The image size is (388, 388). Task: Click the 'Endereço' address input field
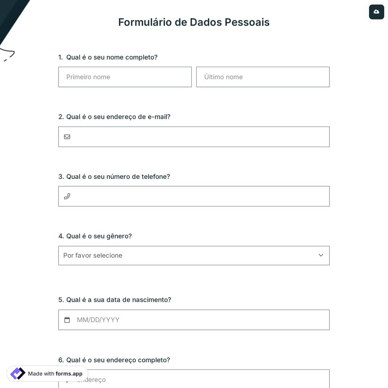tap(194, 379)
